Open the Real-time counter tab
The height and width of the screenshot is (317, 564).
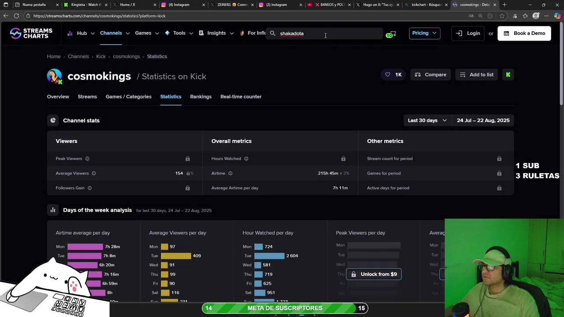click(241, 97)
